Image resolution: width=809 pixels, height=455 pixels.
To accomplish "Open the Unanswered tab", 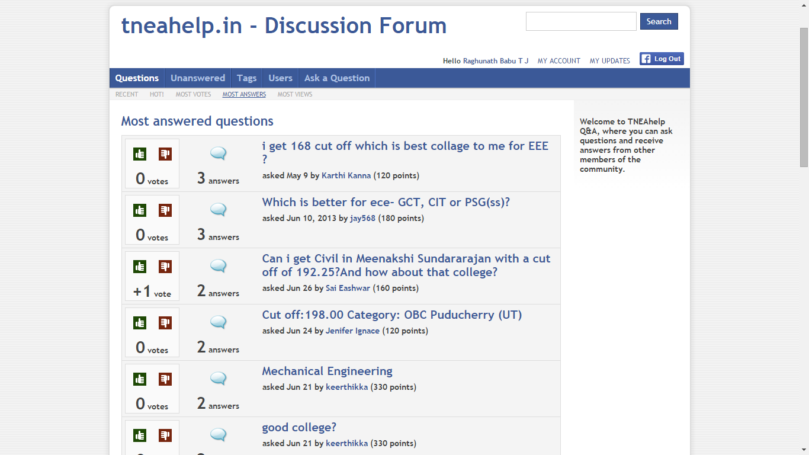I will pos(198,78).
